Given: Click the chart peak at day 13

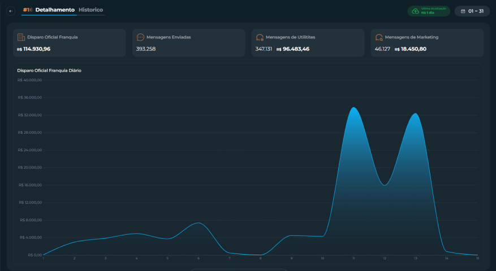Looking at the screenshot, I should click(415, 113).
